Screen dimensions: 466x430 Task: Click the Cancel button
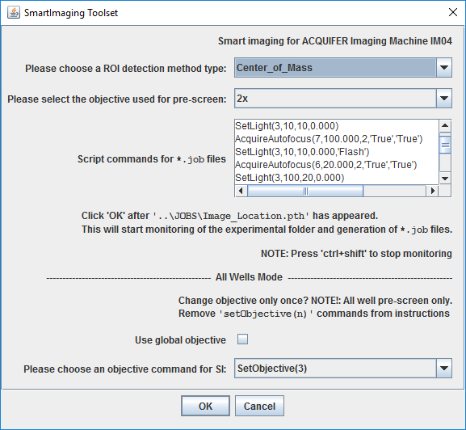coord(259,406)
